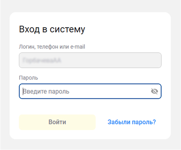This screenshot has width=181, height=150.
Task: Show the password using the eye icon
Action: (154, 91)
